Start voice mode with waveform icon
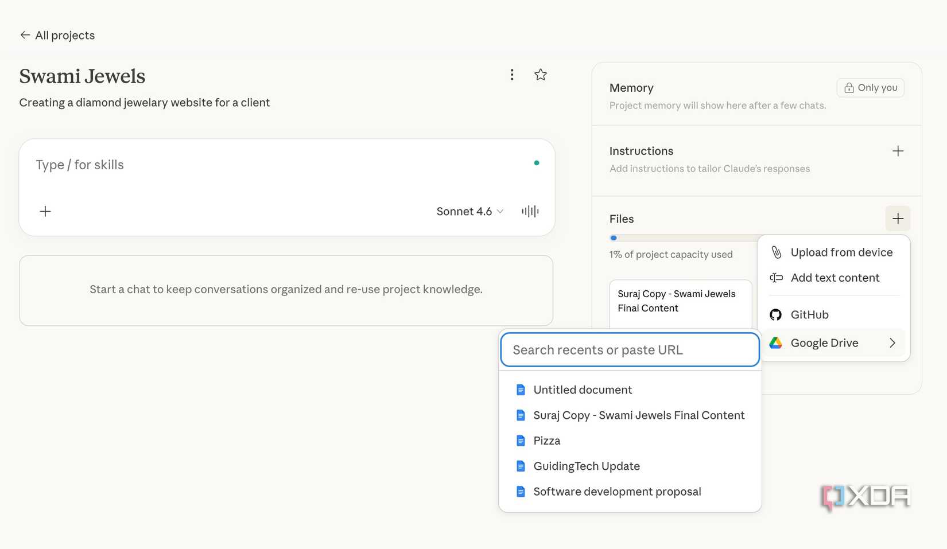This screenshot has height=549, width=947. [530, 212]
